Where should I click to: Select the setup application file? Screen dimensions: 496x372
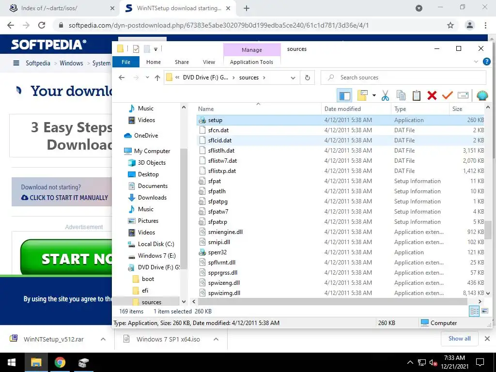(x=340, y=120)
